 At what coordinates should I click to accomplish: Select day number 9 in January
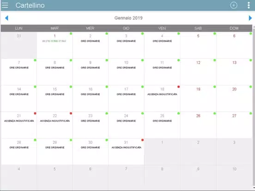coord(90,63)
